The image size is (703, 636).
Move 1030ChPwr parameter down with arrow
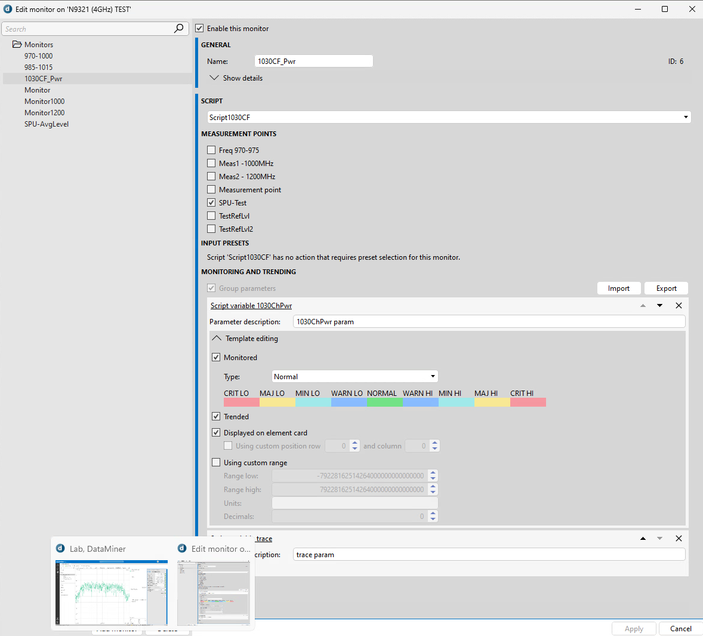point(659,306)
